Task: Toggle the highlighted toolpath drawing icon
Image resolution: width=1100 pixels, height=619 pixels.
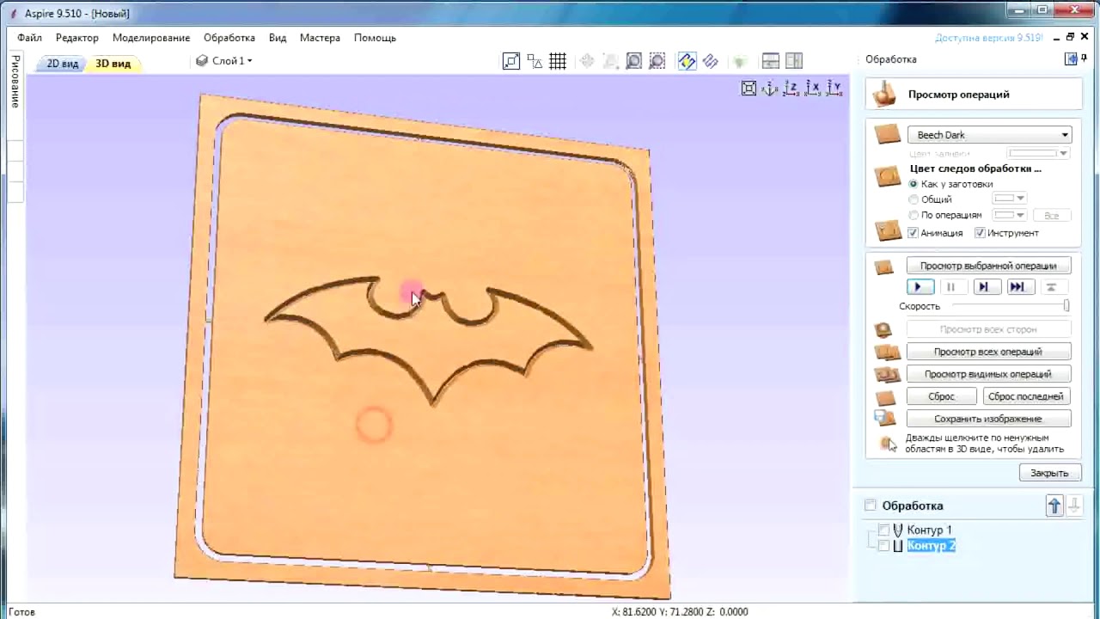Action: tap(687, 61)
